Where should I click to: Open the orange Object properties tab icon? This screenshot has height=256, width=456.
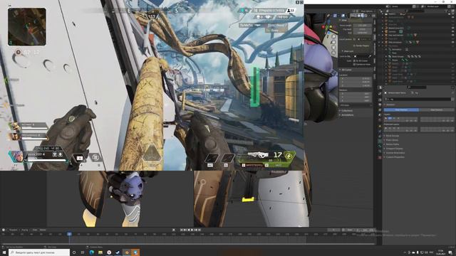[380, 126]
